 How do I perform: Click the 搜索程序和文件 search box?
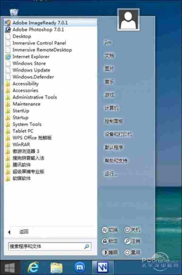45,246
